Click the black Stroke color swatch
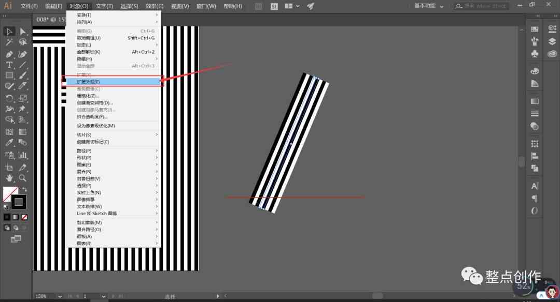The image size is (560, 302). pyautogui.click(x=19, y=202)
